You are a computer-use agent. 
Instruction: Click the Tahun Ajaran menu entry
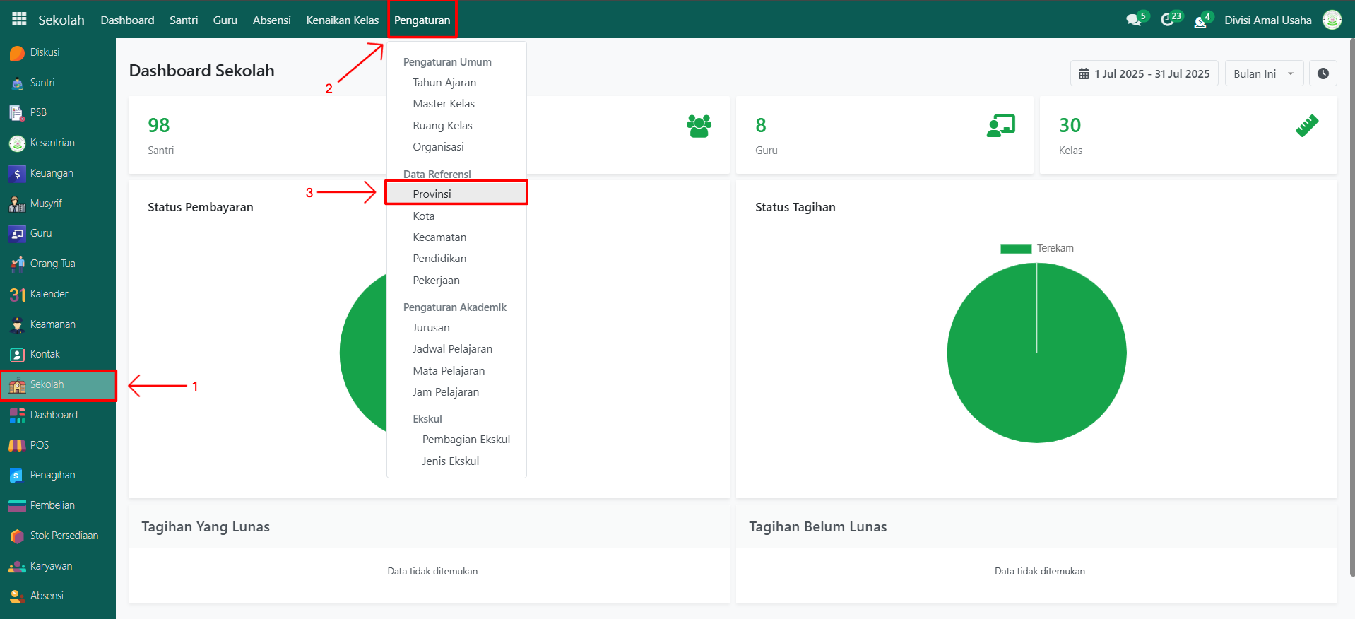(x=444, y=83)
